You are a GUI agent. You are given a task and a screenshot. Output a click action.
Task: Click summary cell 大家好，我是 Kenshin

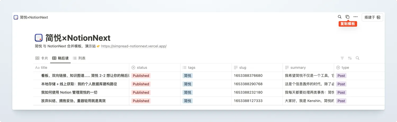coord(308,101)
